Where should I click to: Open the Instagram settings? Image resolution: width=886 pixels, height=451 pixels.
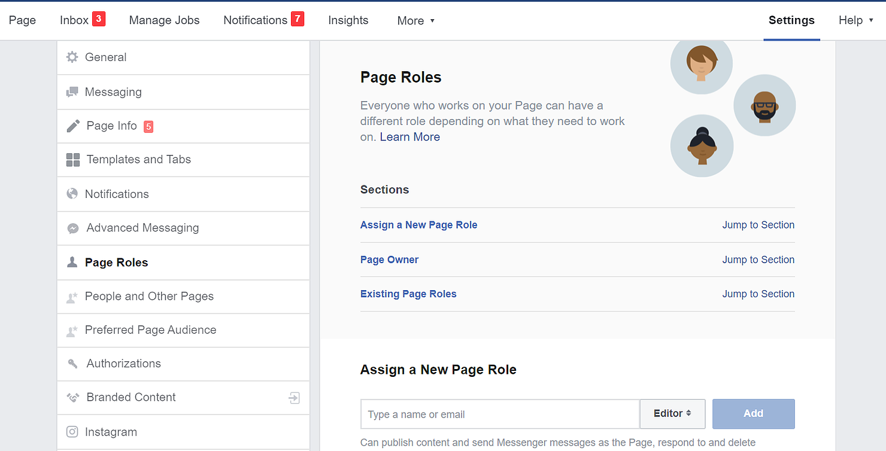click(183, 432)
